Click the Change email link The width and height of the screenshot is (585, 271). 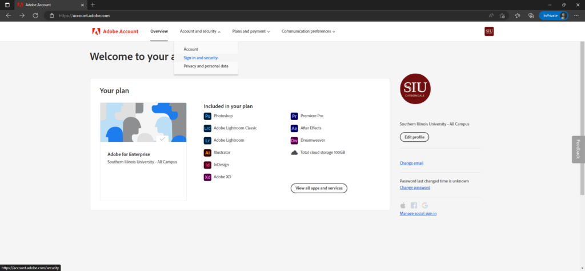click(x=411, y=163)
